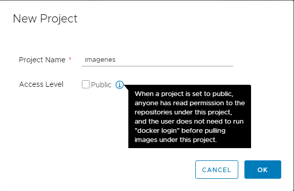Click the 'imagenes' text in the name field
Screen dimensions: 294x191
click(100, 60)
